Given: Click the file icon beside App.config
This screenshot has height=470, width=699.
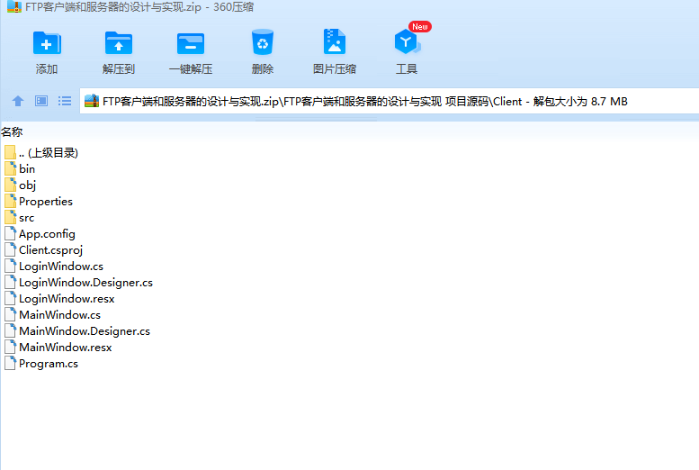Looking at the screenshot, I should coord(10,233).
